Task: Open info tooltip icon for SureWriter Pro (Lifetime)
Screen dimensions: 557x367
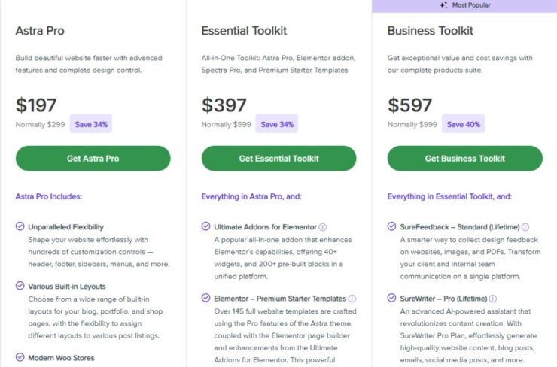Action: (493, 299)
